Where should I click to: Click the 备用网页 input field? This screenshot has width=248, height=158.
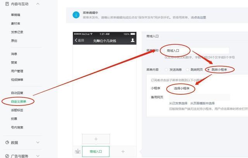click(x=200, y=97)
